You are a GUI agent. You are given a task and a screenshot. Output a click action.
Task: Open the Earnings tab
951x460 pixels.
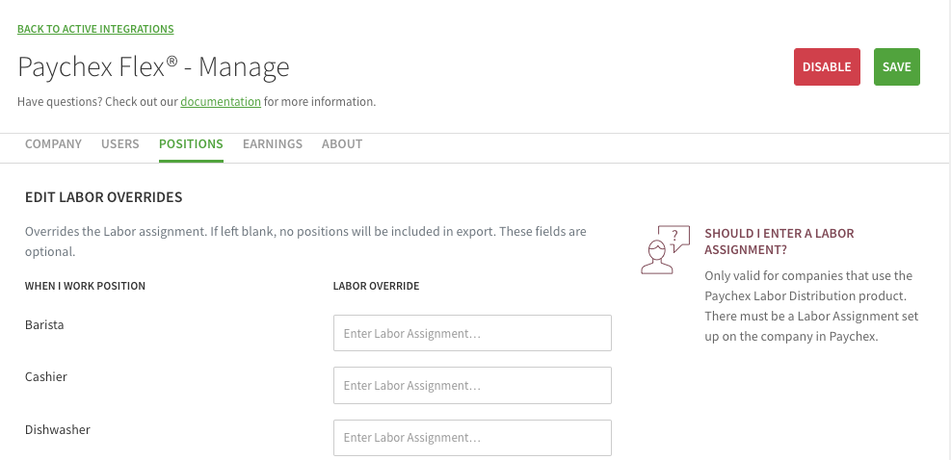pos(273,144)
